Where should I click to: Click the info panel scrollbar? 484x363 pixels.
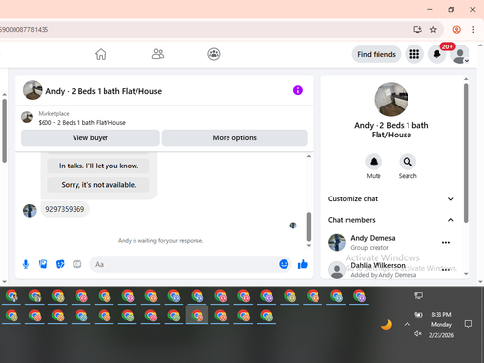pos(466,153)
